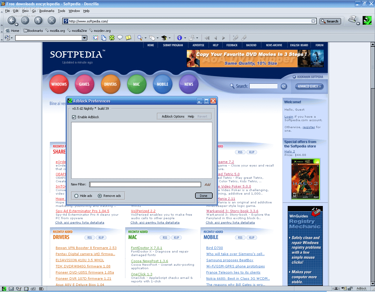The image size is (375, 292).
Task: Click the printer icon in navigation toolbar
Action: coord(352,20)
